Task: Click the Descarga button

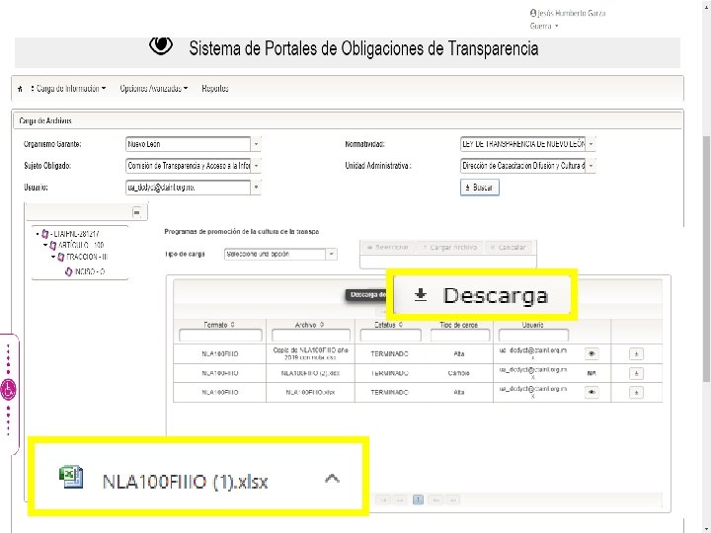Action: pos(482,295)
